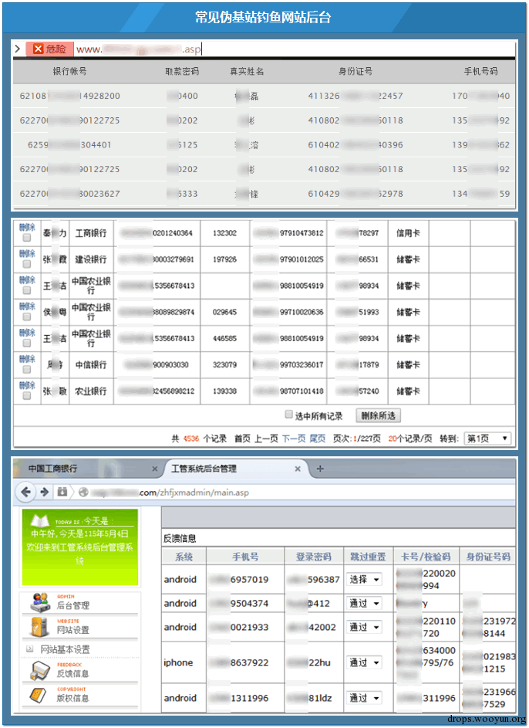Click the 信用卡 card type cell
This screenshot has width=529, height=728.
408,233
